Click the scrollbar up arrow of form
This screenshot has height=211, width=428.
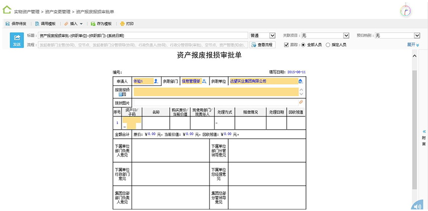[414, 56]
